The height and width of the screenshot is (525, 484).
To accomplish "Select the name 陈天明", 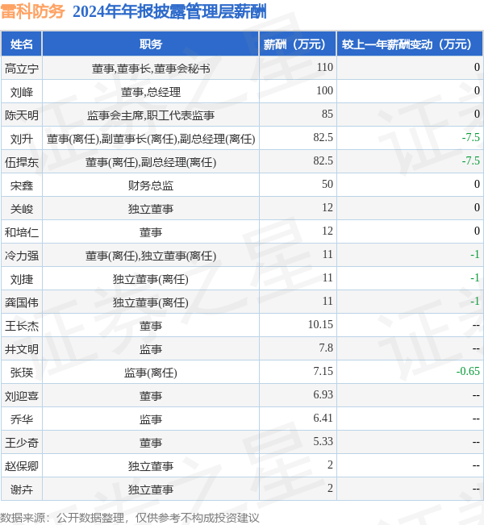I will (22, 115).
